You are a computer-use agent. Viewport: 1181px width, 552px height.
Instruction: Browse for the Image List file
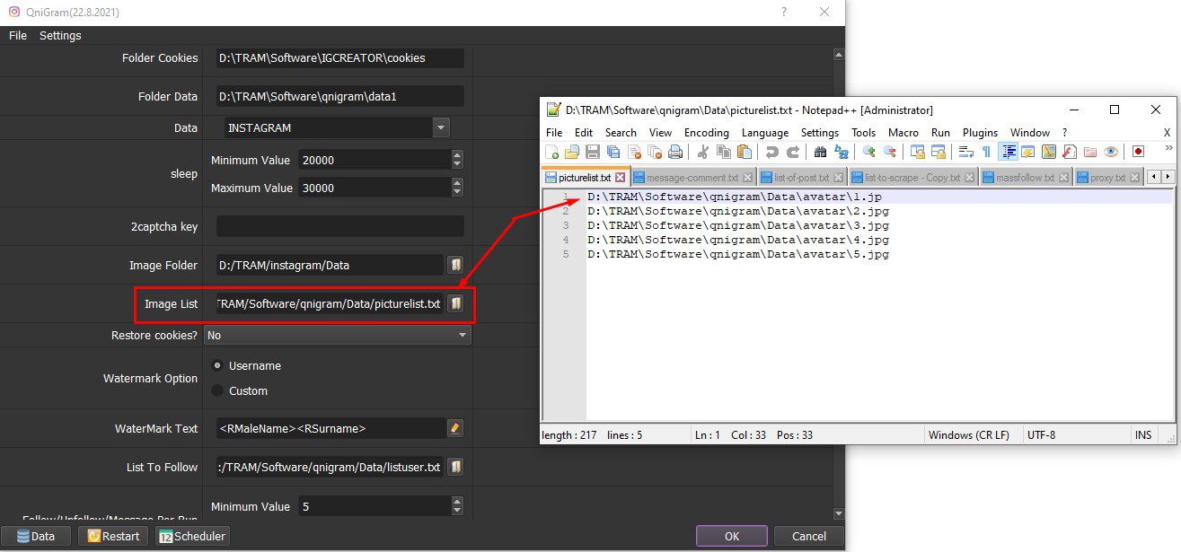pyautogui.click(x=456, y=303)
